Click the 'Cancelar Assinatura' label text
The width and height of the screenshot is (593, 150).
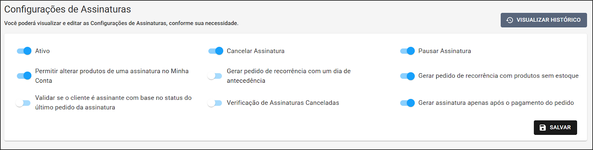coord(256,51)
